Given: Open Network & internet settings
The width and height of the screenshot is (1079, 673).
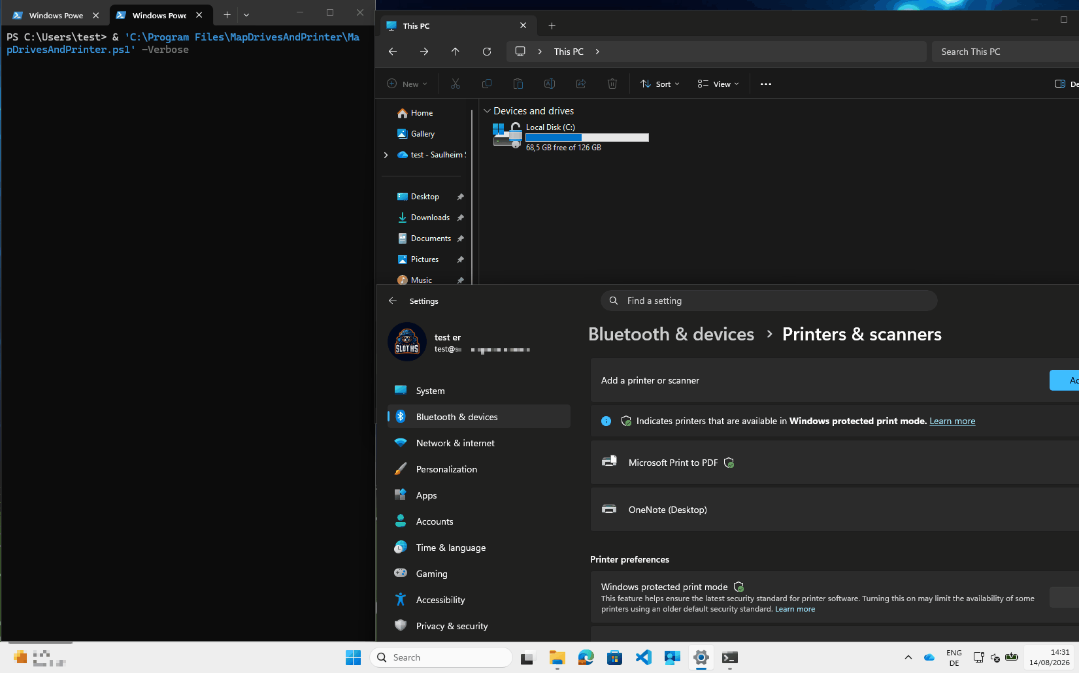Looking at the screenshot, I should pyautogui.click(x=479, y=443).
